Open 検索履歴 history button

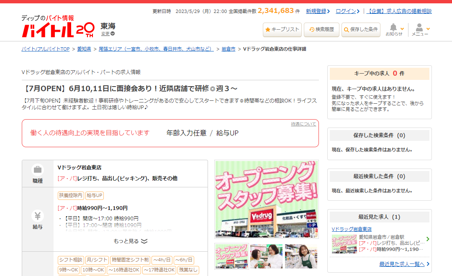[x=321, y=30]
